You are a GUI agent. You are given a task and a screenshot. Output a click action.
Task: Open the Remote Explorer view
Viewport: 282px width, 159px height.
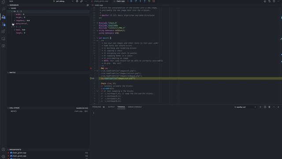point(3,38)
